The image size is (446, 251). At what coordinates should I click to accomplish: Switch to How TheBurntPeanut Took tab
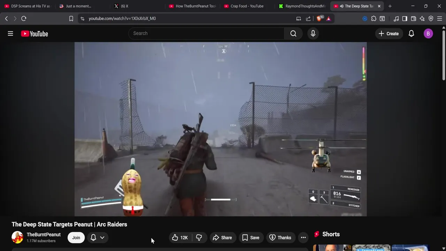[193, 6]
